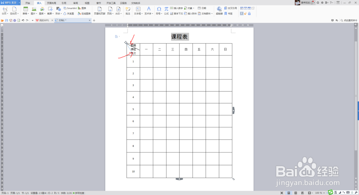Image resolution: width=359 pixels, height=195 pixels.
Task: Click the 文本框 text box icon
Action: 138,9
